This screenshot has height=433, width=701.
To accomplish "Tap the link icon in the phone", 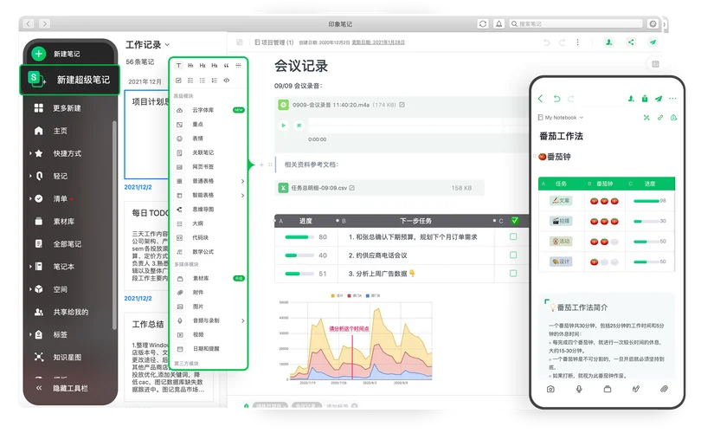I will [x=660, y=118].
